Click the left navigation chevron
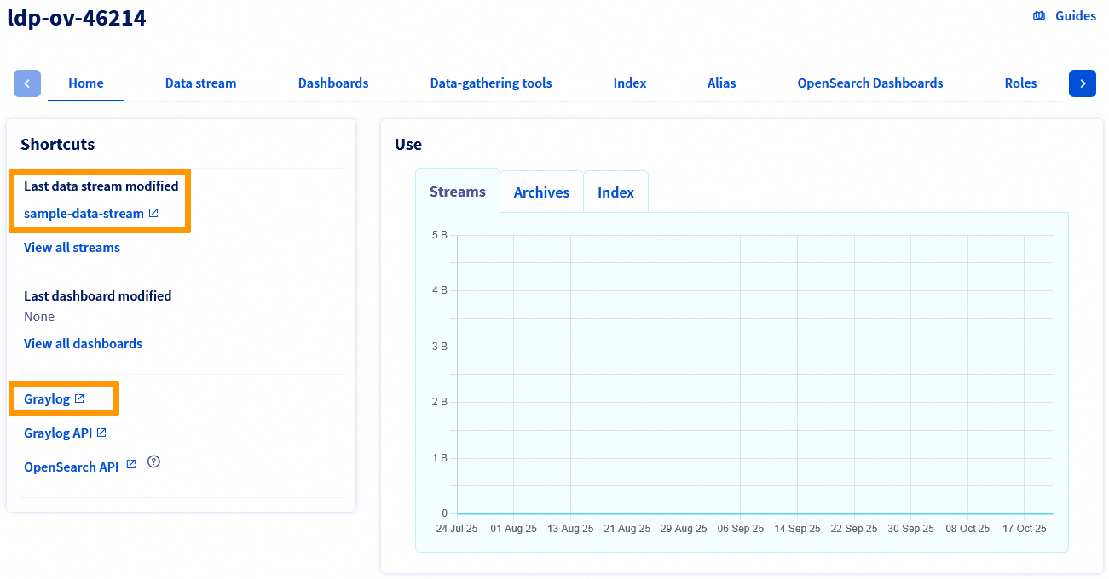1109x579 pixels. click(26, 83)
